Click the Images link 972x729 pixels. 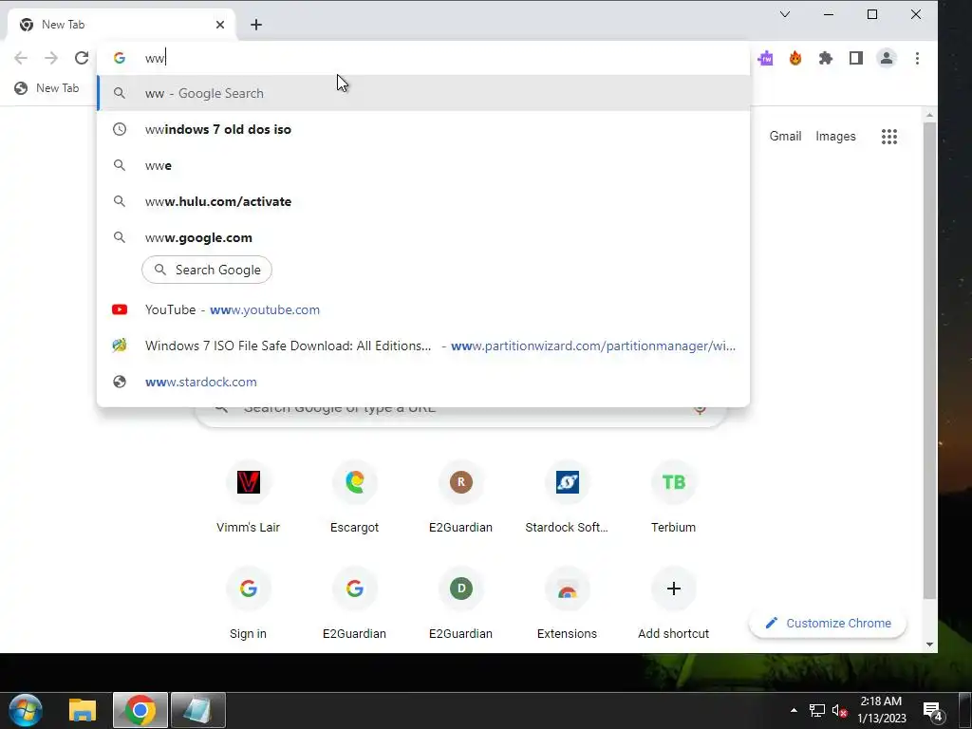835,137
